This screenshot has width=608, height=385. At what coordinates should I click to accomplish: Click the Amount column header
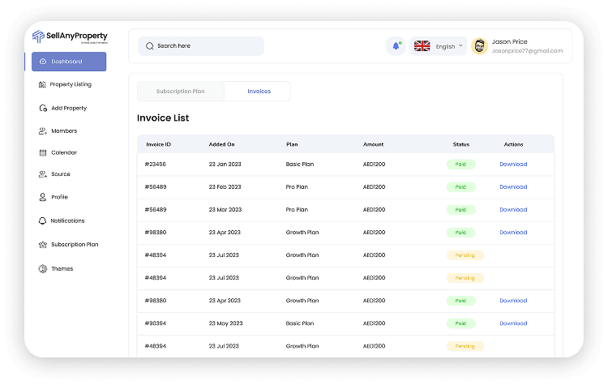point(373,144)
